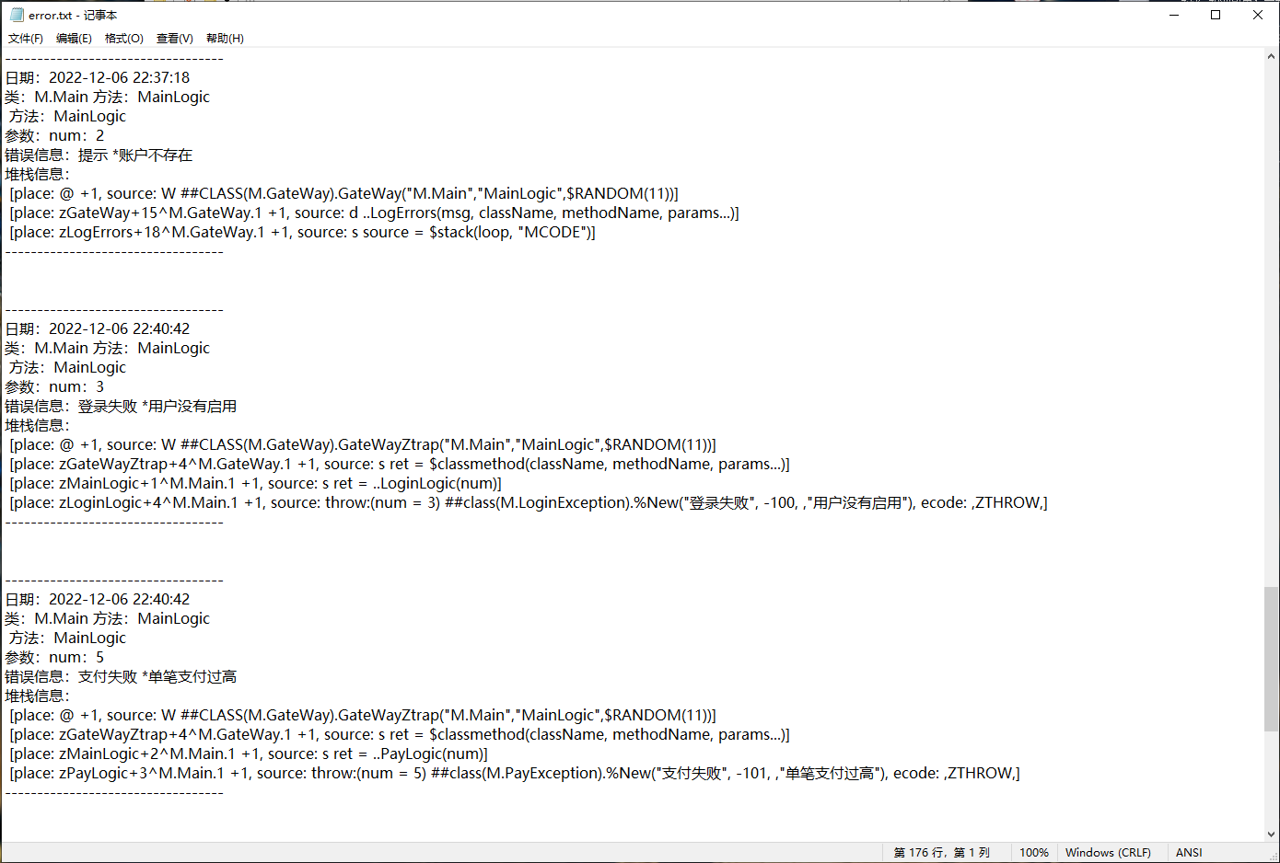The image size is (1280, 863).
Task: Click the line containing zPayLogic+3^M.Main.1
Action: pyautogui.click(x=515, y=773)
